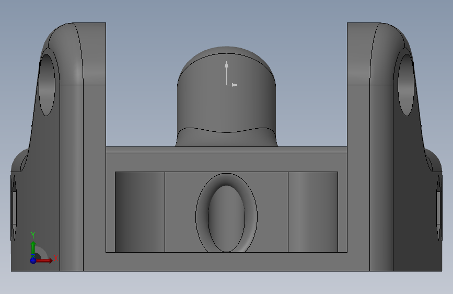Click the Y axis green arrow on triad
The width and height of the screenshot is (453, 294).
click(x=33, y=249)
